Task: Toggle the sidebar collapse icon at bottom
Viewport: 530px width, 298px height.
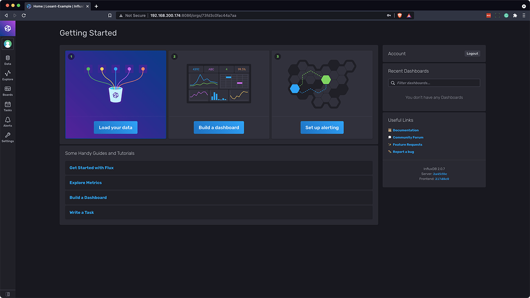Action: pos(8,294)
